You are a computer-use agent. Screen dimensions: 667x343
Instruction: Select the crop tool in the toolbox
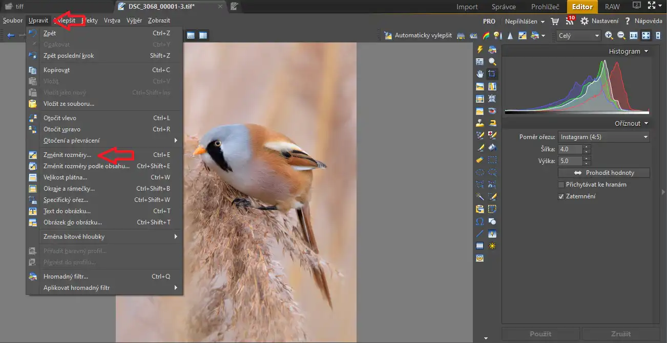pos(492,74)
